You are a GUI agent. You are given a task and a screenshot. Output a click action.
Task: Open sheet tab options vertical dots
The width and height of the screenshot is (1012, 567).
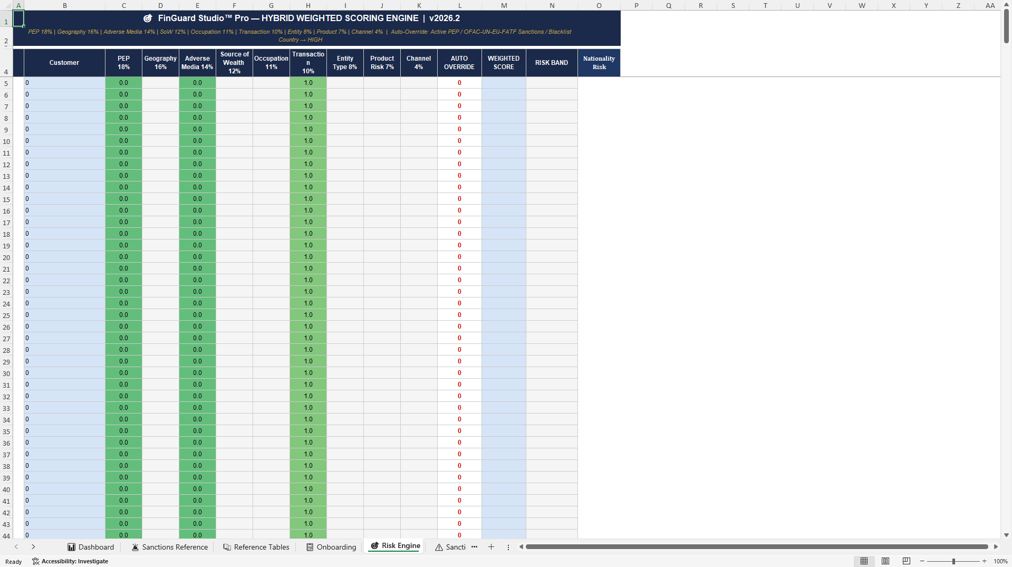click(x=508, y=547)
